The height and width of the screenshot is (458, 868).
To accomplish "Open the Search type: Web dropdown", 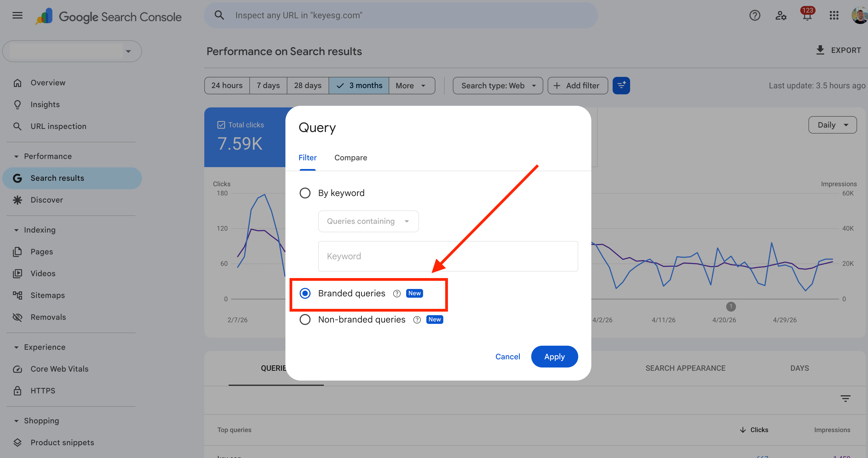I will 498,85.
